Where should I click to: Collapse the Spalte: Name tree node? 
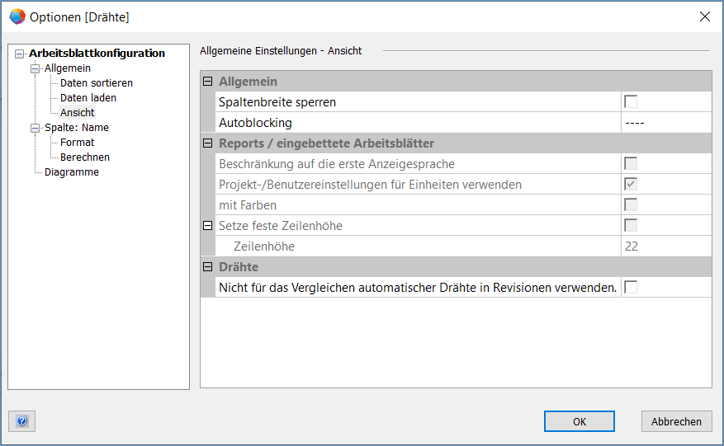pyautogui.click(x=35, y=128)
